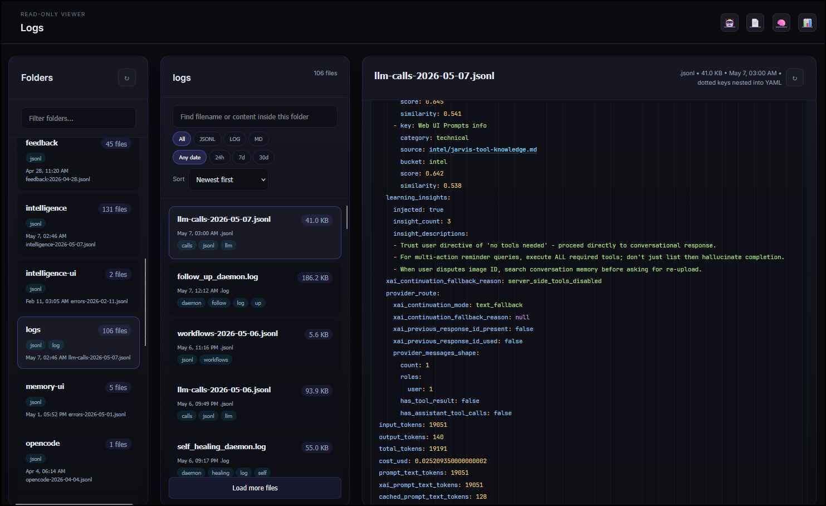
Task: Click the learning_insights key
Action: (418, 197)
